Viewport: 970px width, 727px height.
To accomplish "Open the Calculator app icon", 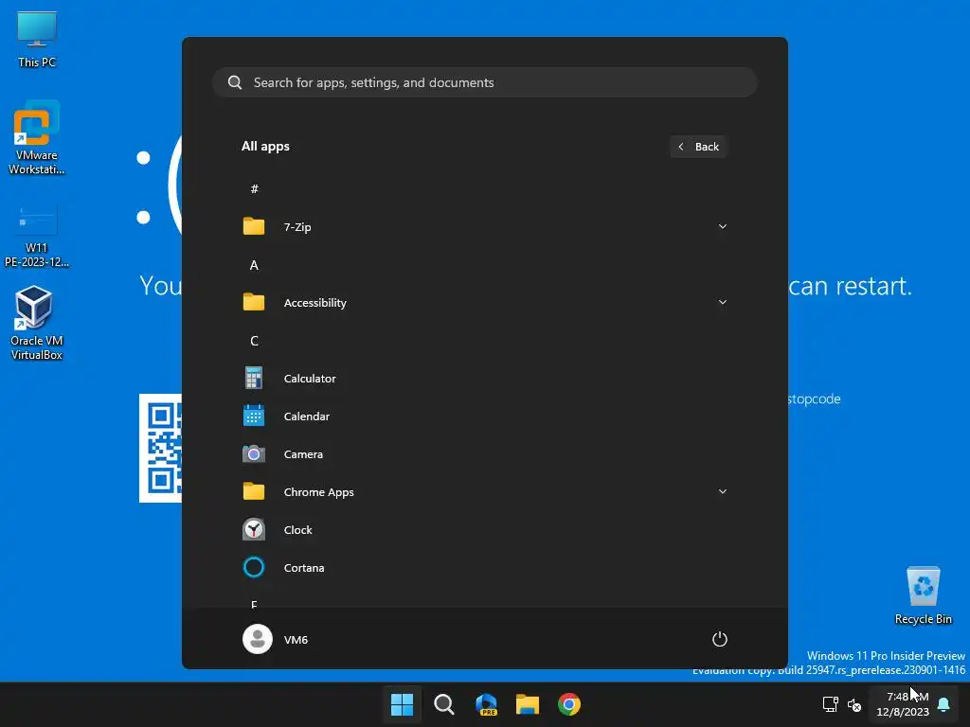I will point(254,379).
